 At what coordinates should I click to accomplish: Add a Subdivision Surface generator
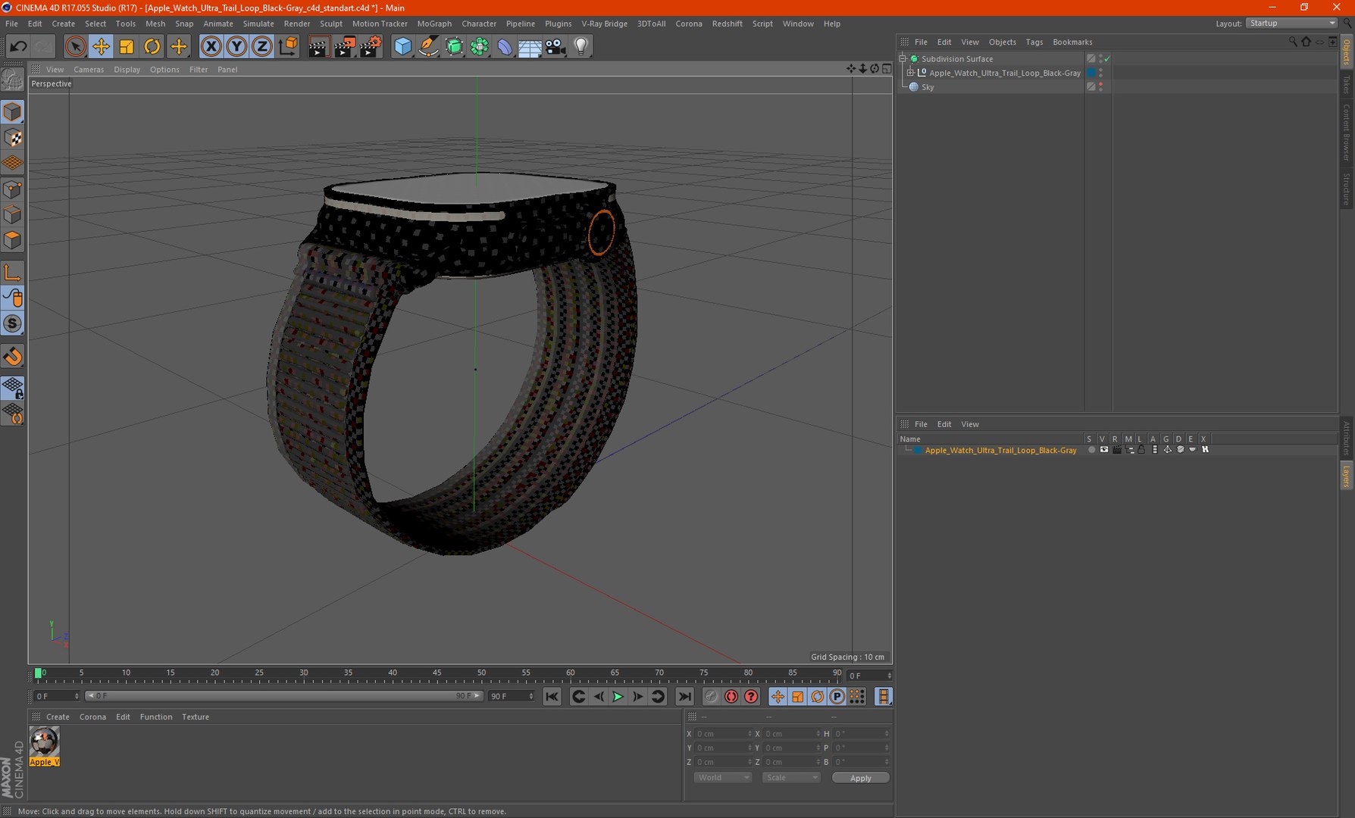coord(454,47)
